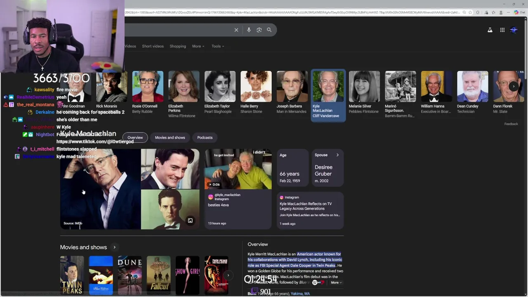Open the Dune movie poster
This screenshot has height=297, width=528.
pyautogui.click(x=130, y=275)
